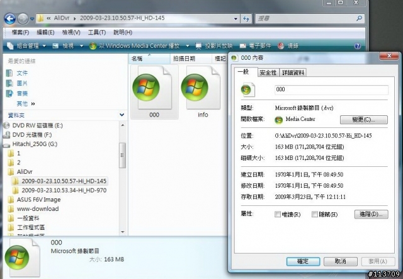
Task: Open the 工具(T) menu
Action: [x=97, y=32]
